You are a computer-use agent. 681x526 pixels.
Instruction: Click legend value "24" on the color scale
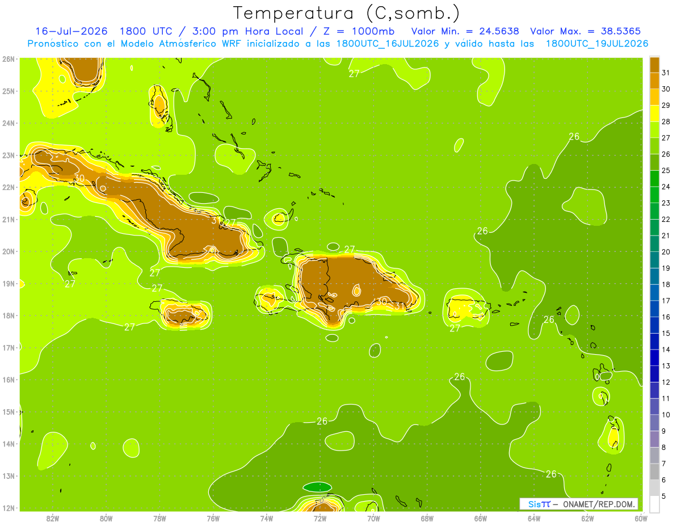(x=666, y=187)
